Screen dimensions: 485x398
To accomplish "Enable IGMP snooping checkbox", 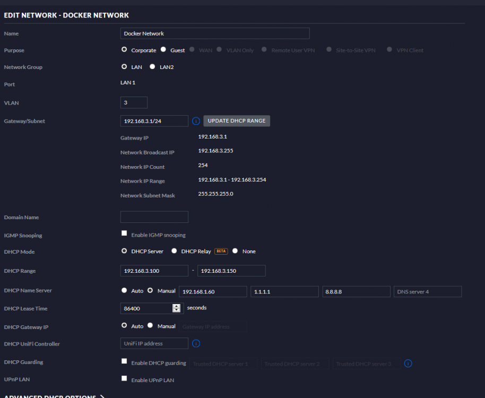I will click(124, 233).
